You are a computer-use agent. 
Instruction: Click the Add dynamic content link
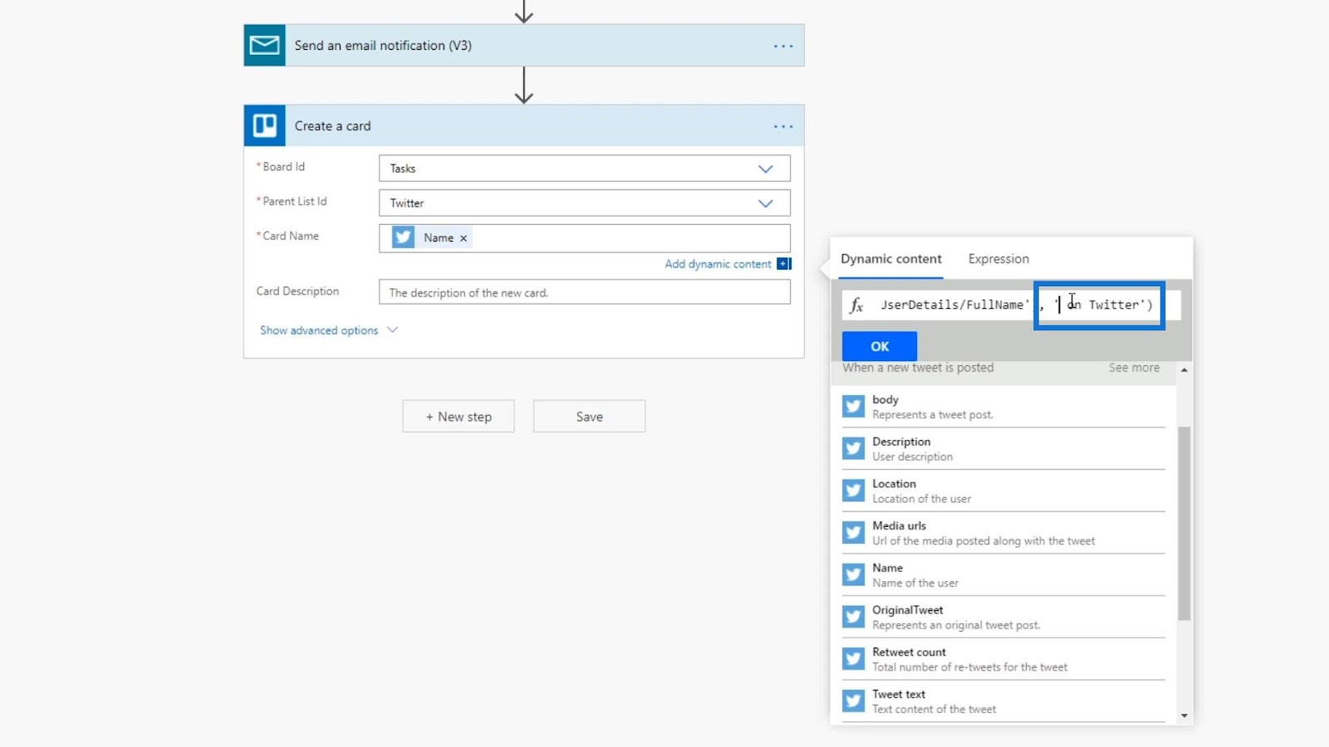click(718, 264)
